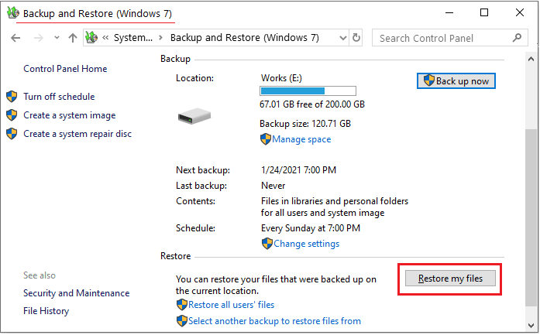Click shield icon beside Change settings

point(267,244)
